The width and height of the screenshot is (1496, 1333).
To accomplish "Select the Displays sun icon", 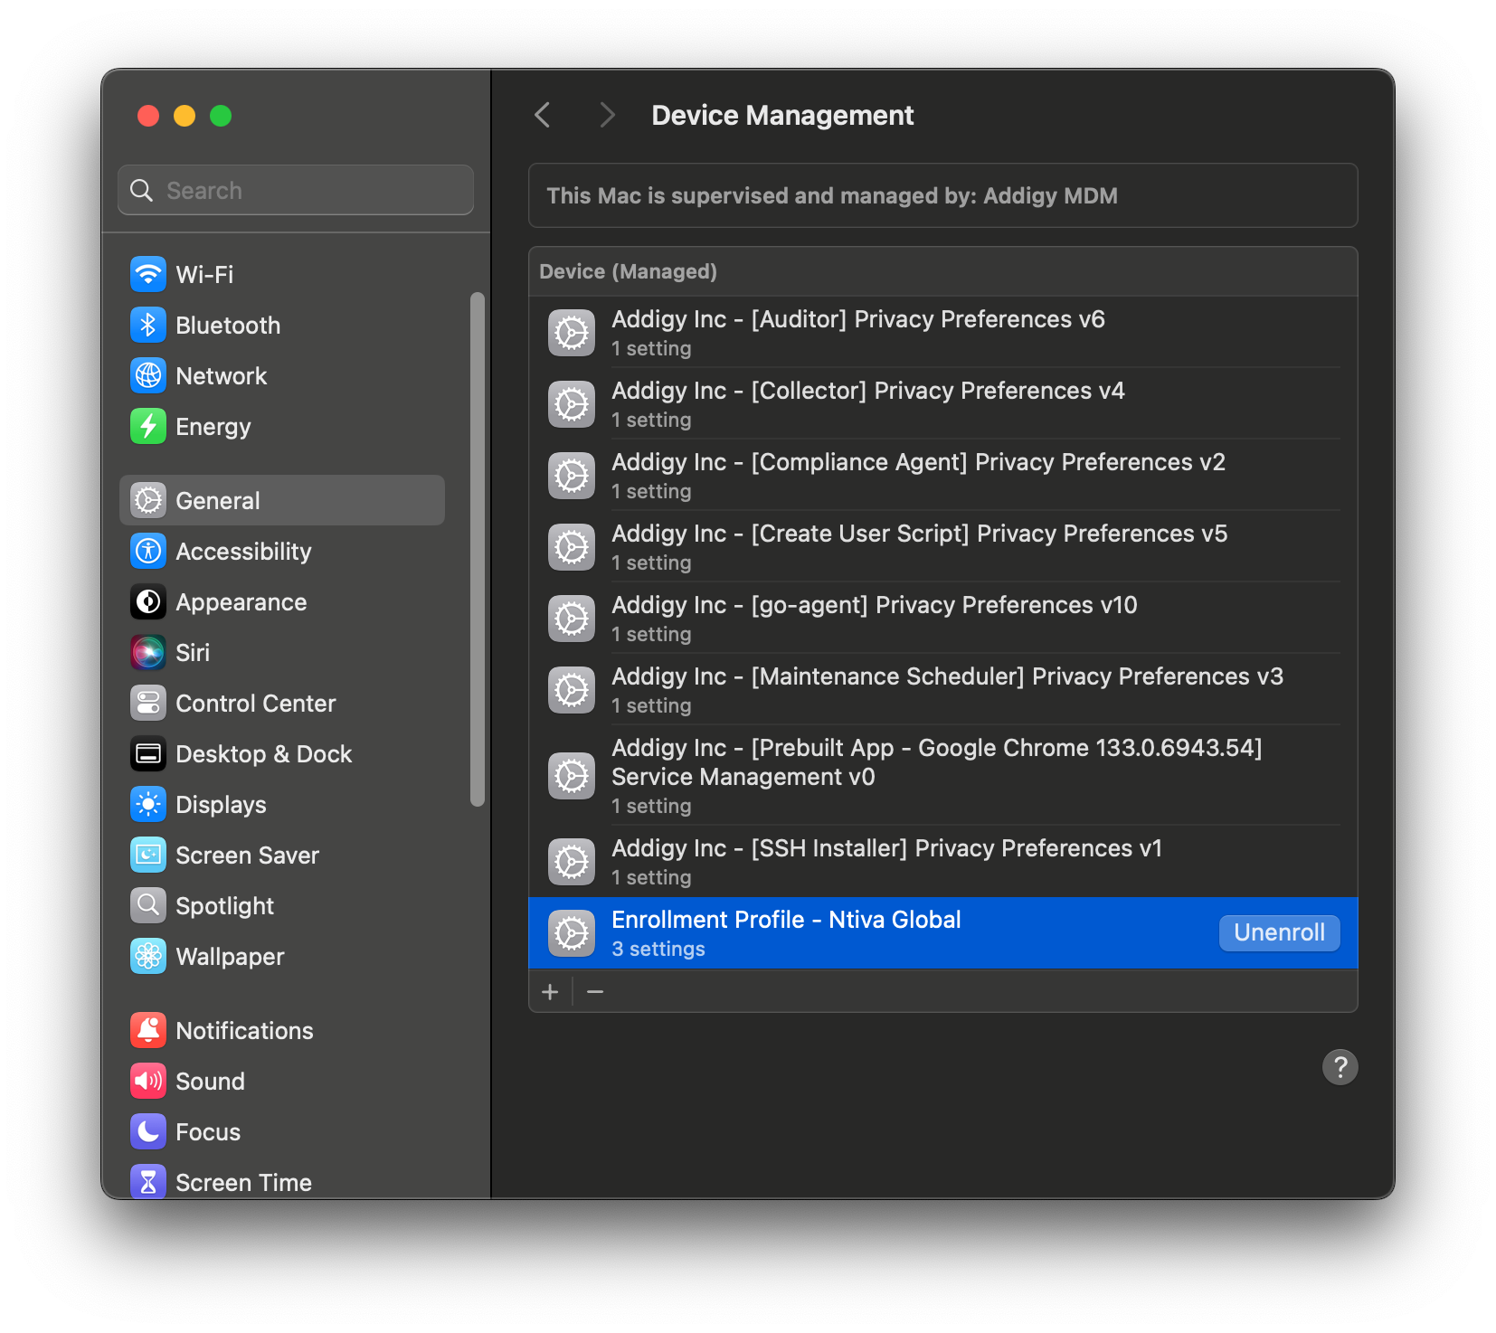I will click(x=148, y=804).
